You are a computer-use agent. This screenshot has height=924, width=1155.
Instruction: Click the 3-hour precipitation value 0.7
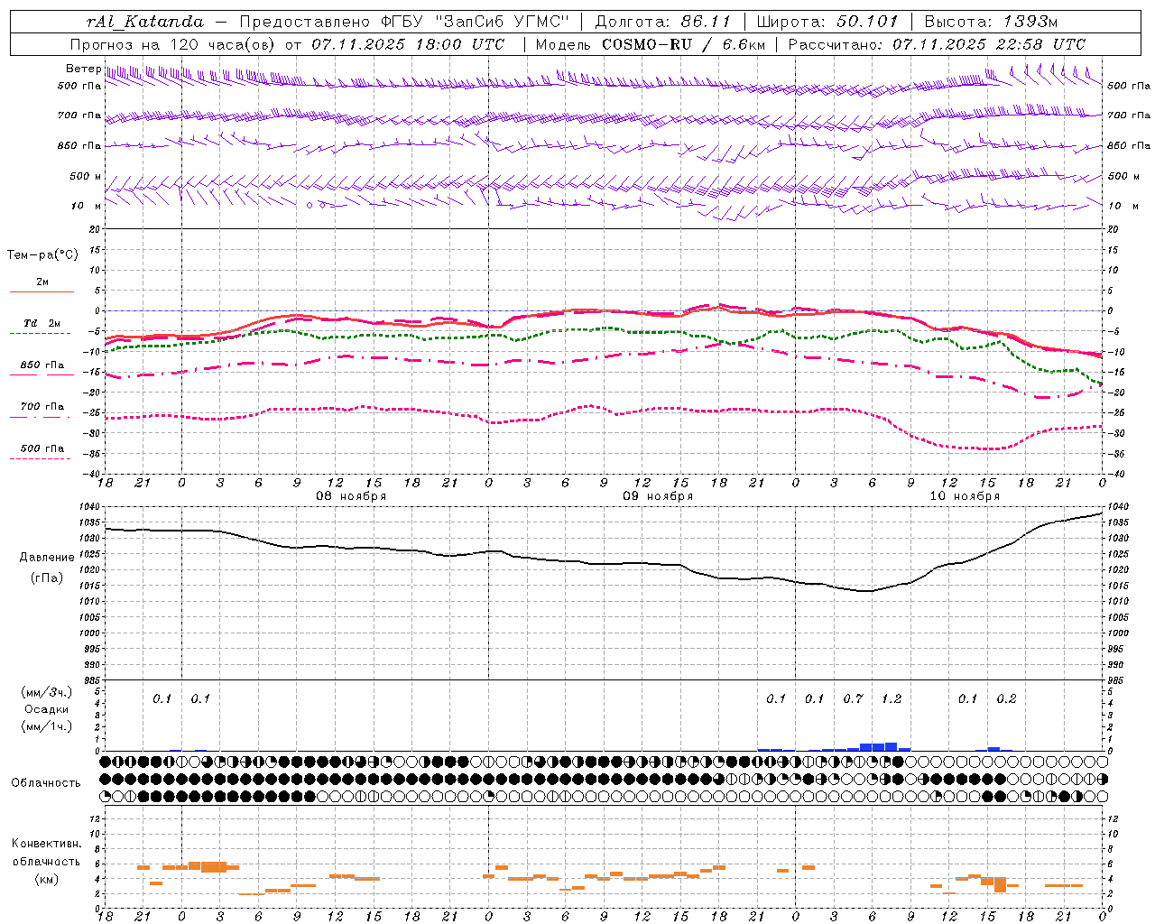pyautogui.click(x=853, y=698)
